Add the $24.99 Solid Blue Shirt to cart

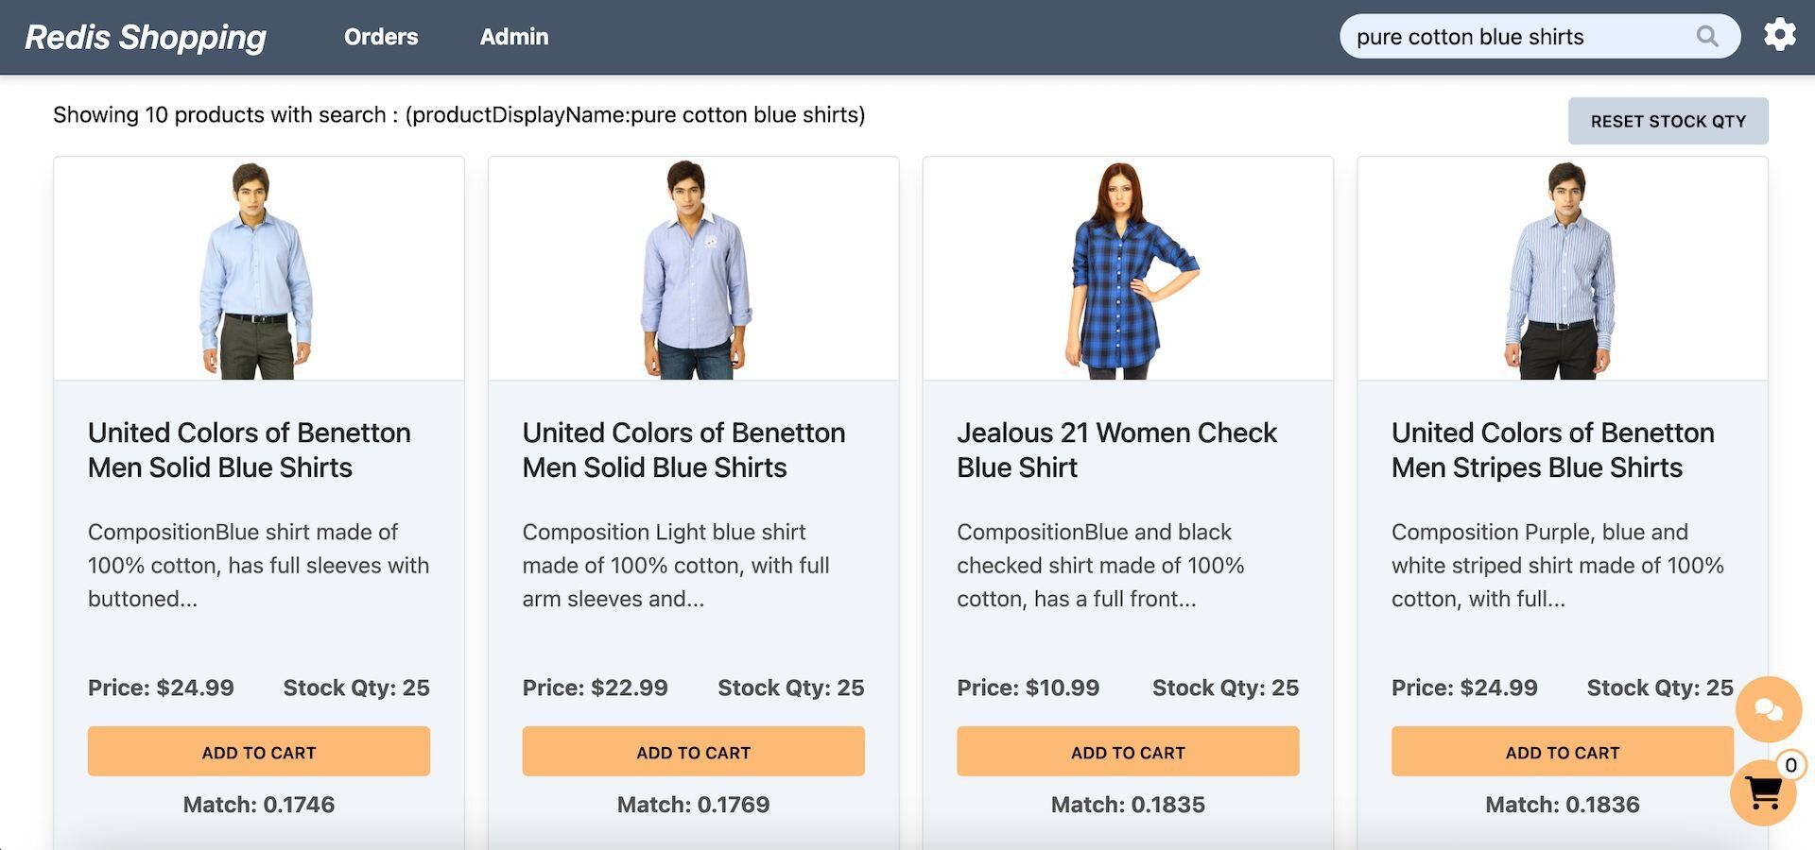(258, 752)
